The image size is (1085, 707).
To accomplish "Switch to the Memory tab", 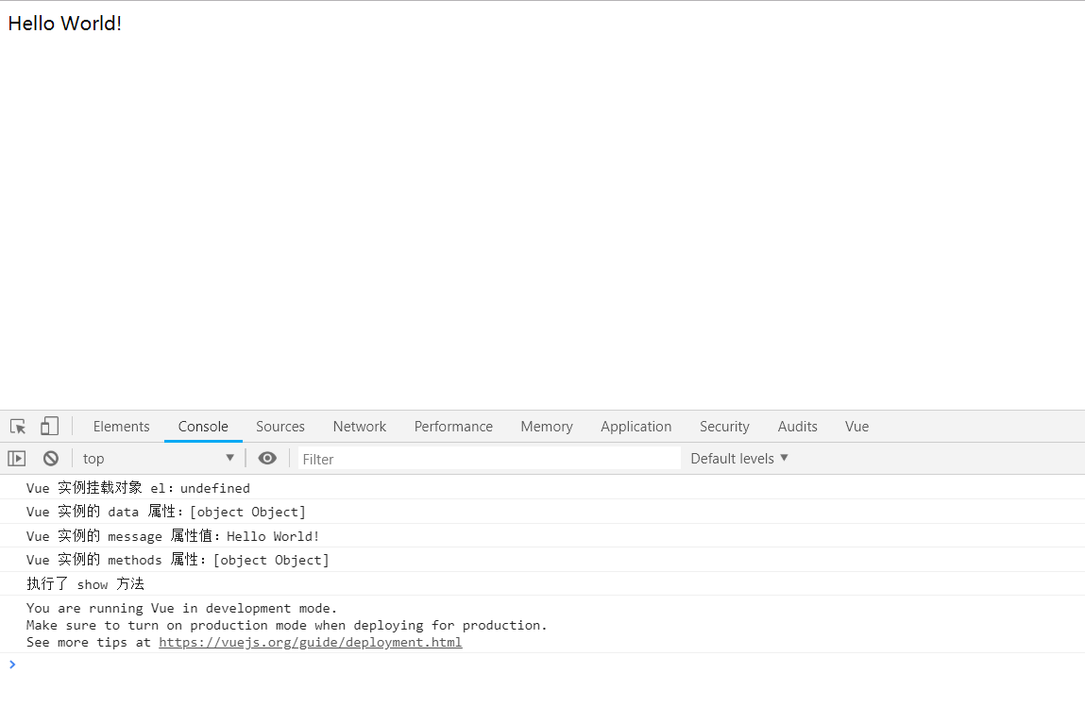I will [x=547, y=426].
